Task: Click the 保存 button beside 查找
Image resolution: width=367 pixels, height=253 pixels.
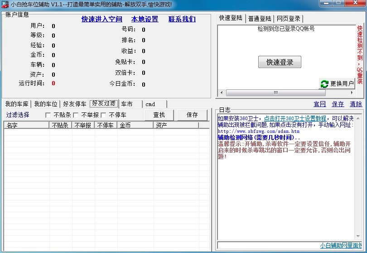Action: point(192,115)
